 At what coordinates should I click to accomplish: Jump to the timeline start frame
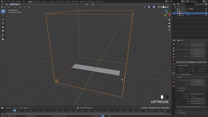(x=81, y=108)
